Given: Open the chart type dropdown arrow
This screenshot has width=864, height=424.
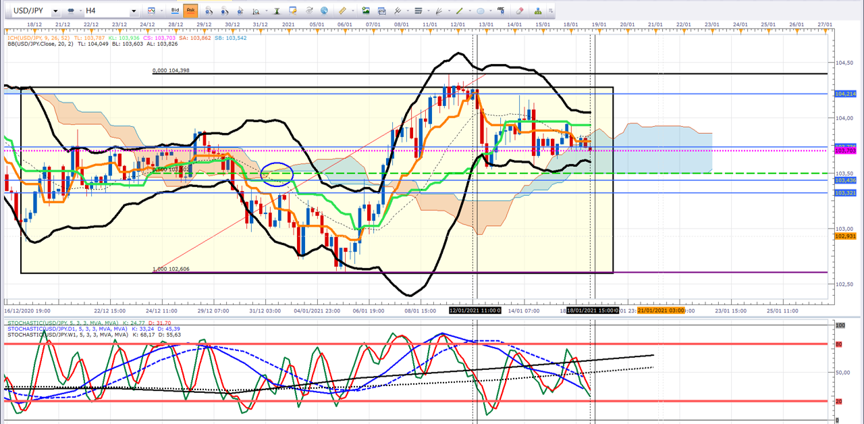Looking at the screenshot, I should pos(163,11).
